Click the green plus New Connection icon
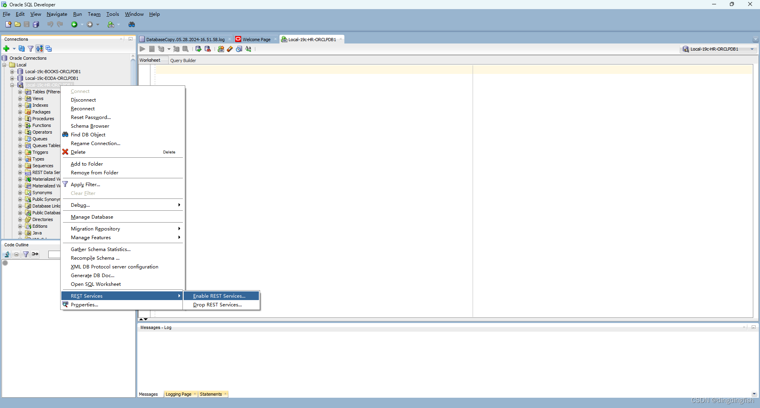The height and width of the screenshot is (408, 760). (x=6, y=49)
